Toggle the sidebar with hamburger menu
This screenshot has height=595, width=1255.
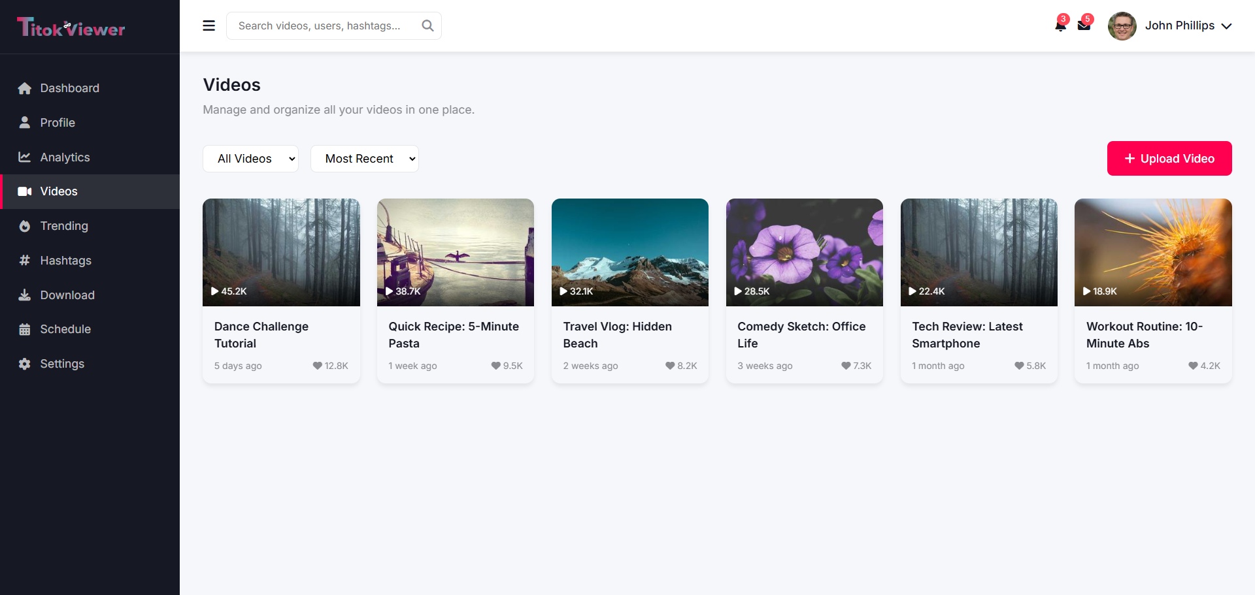(209, 25)
